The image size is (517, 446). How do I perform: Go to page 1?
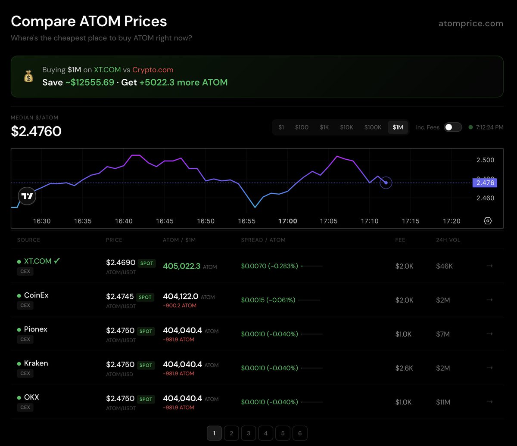pos(214,433)
